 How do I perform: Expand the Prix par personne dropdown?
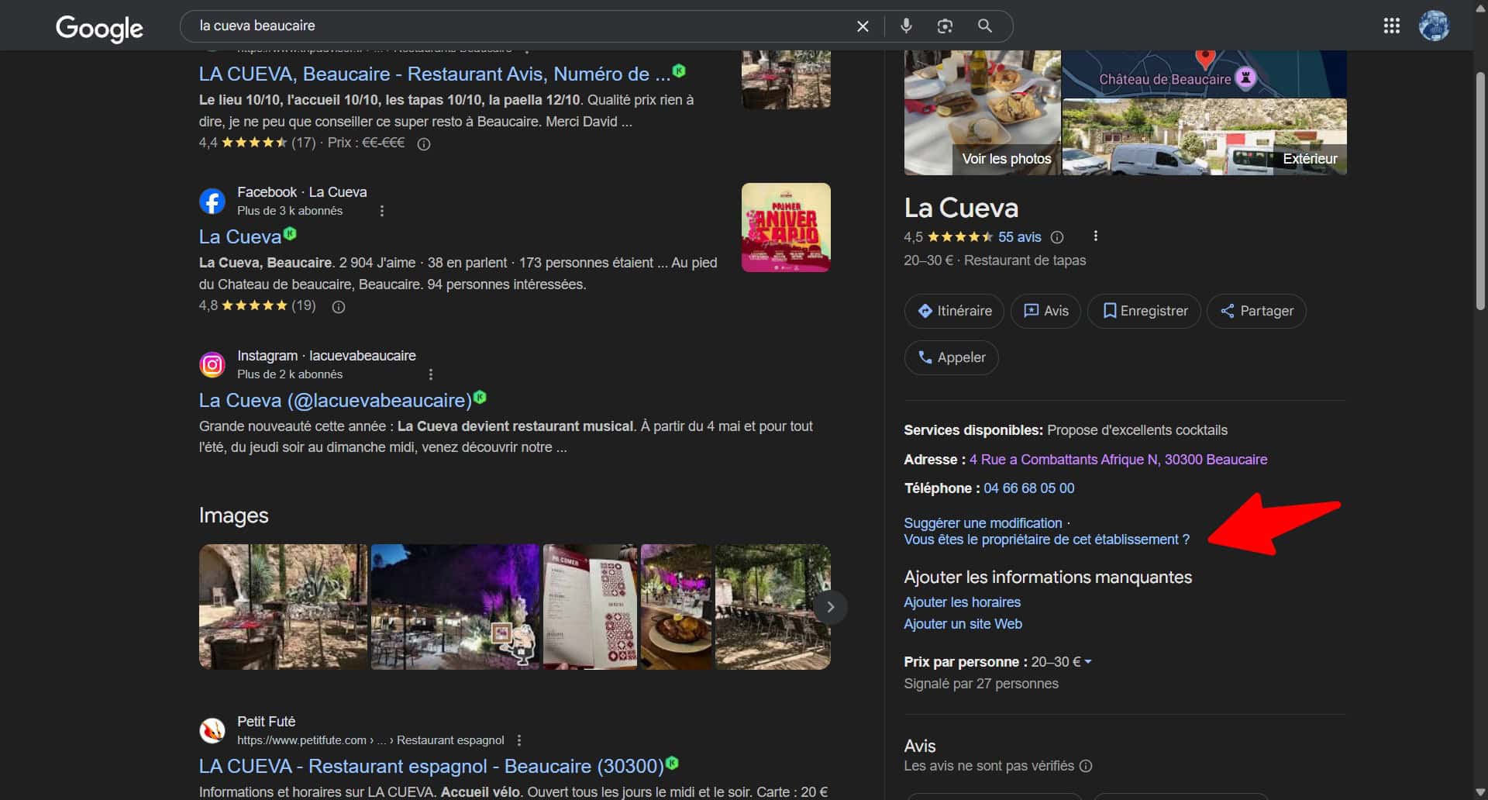coord(1088,661)
